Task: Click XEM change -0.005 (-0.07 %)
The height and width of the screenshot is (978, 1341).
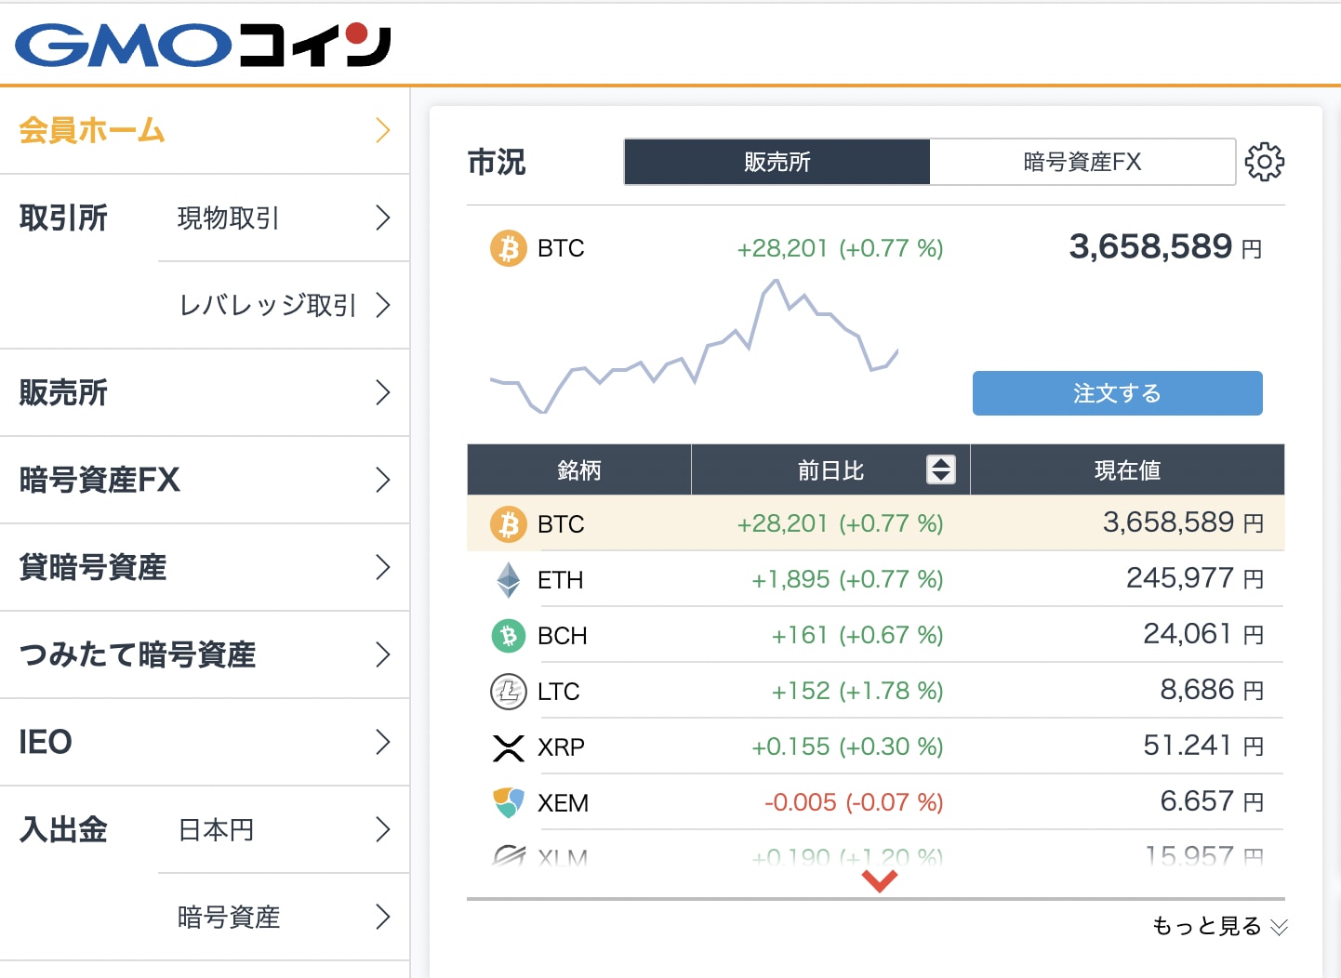Action: click(854, 802)
